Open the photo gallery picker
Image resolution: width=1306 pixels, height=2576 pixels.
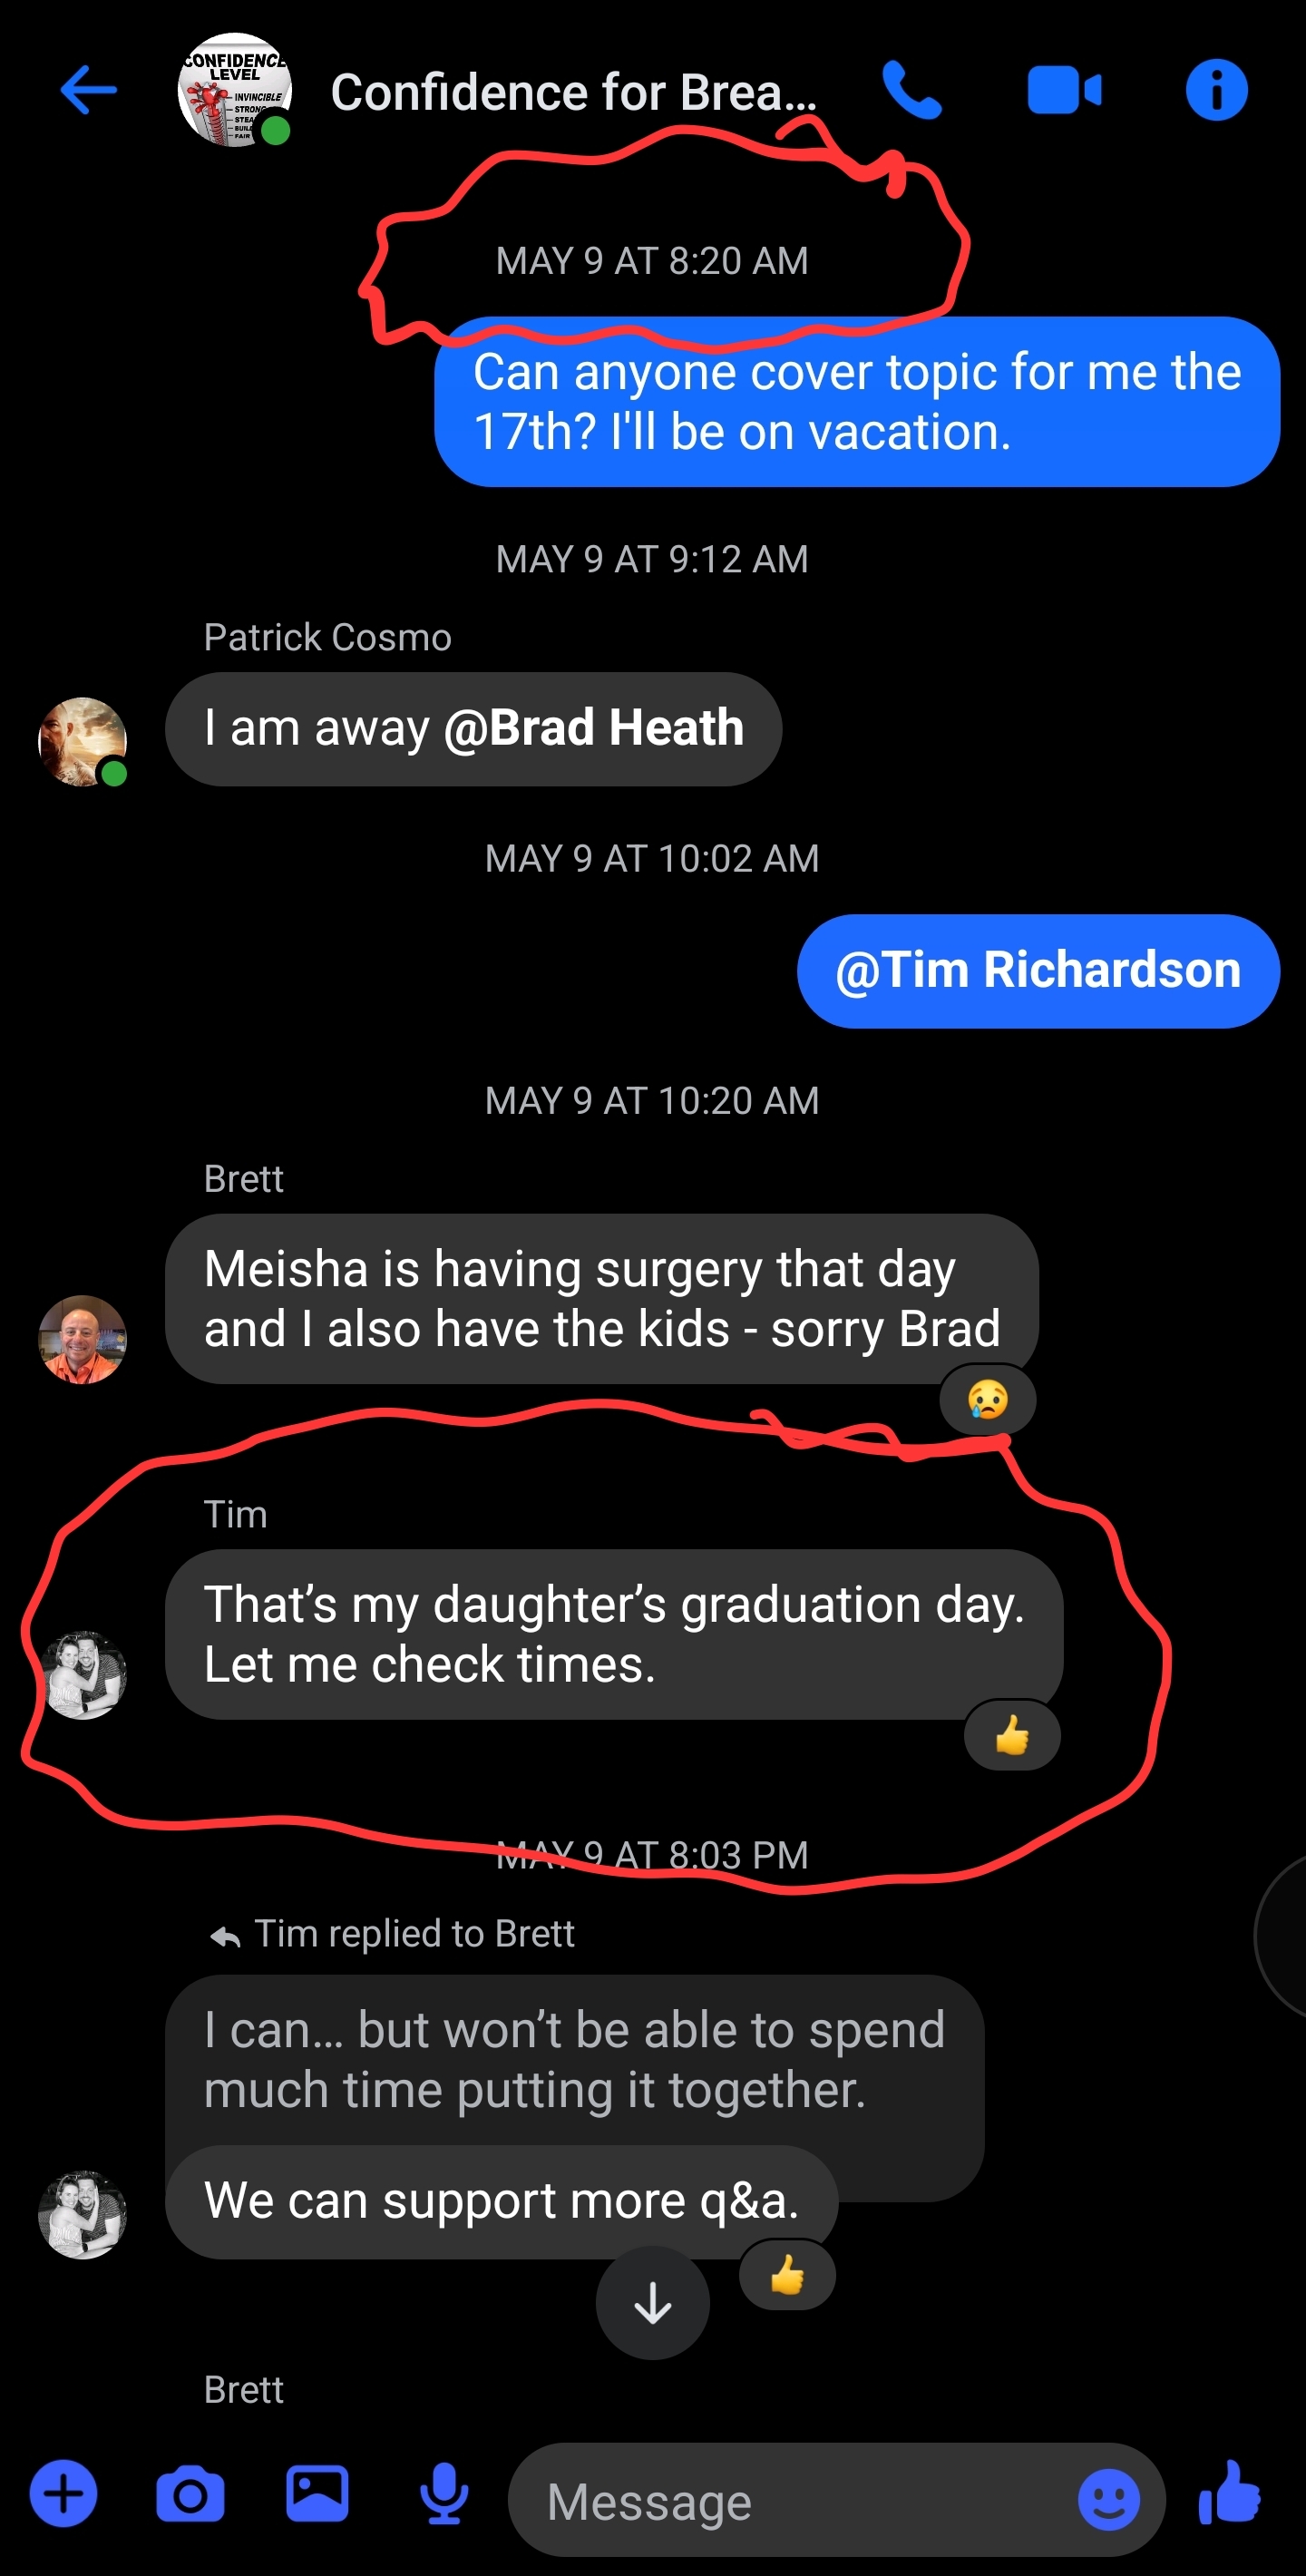pyautogui.click(x=317, y=2494)
